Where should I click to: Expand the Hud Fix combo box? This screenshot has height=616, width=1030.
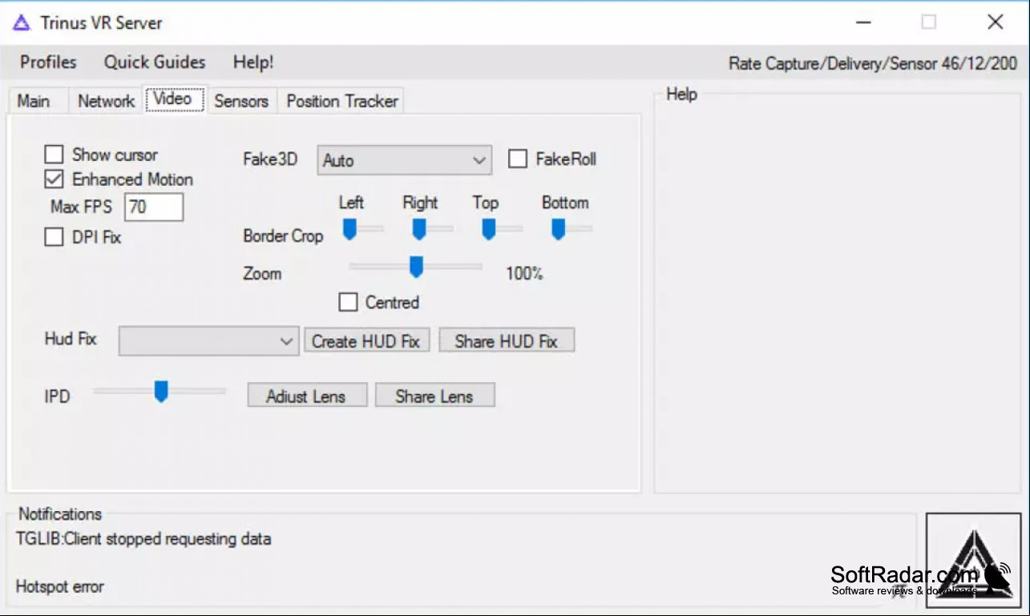tap(208, 340)
